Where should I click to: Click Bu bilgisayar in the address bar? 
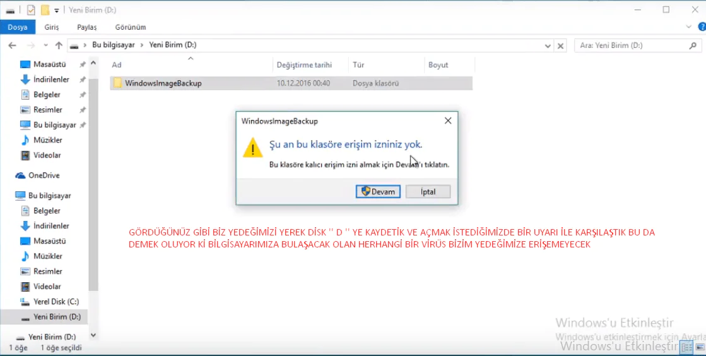click(x=114, y=45)
